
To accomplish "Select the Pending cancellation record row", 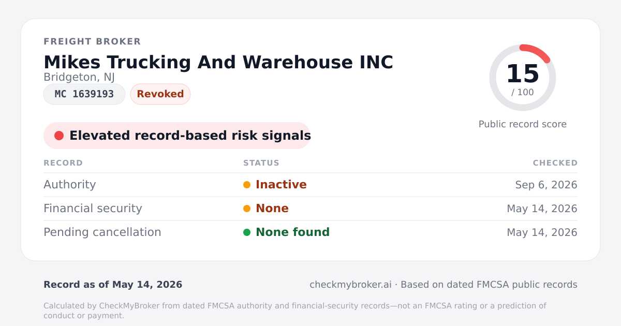I will (310, 232).
